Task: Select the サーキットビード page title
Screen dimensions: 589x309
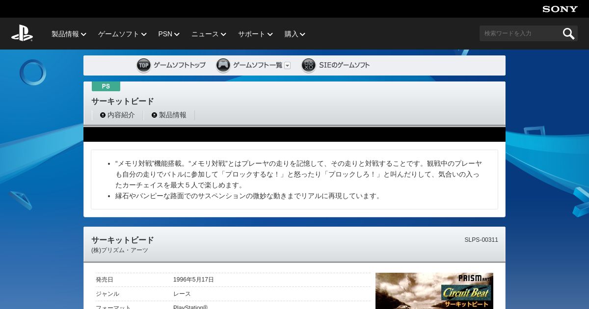Action: [x=123, y=102]
